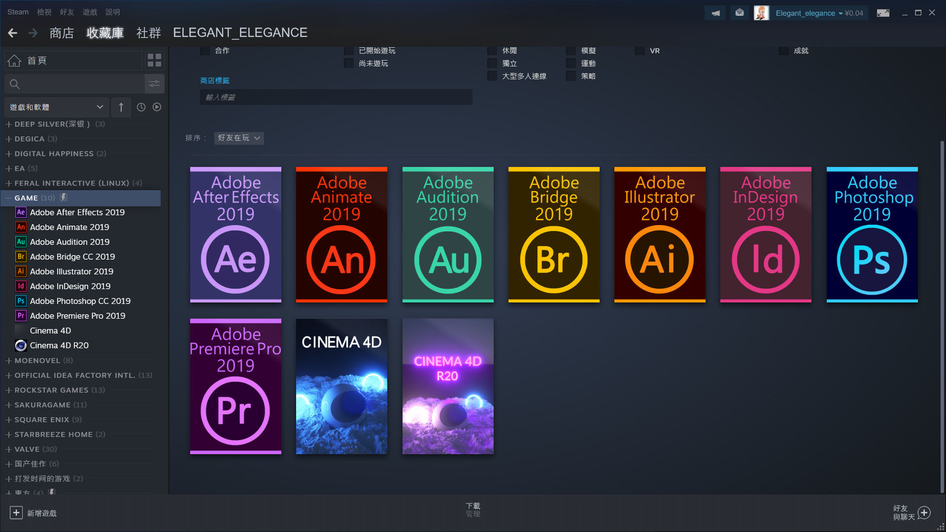Open the announcements megaphone icon
The height and width of the screenshot is (532, 946).
(715, 13)
